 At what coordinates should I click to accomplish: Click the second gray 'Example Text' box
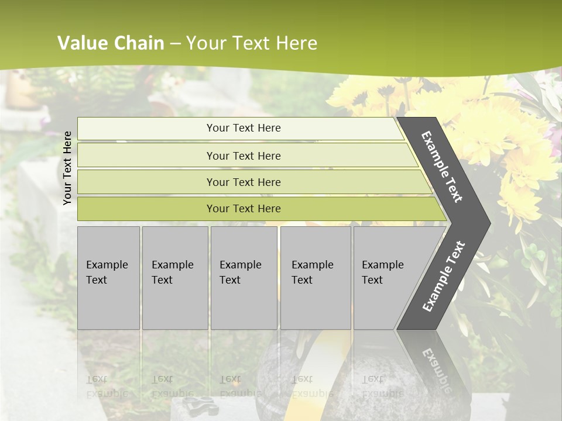[174, 278]
